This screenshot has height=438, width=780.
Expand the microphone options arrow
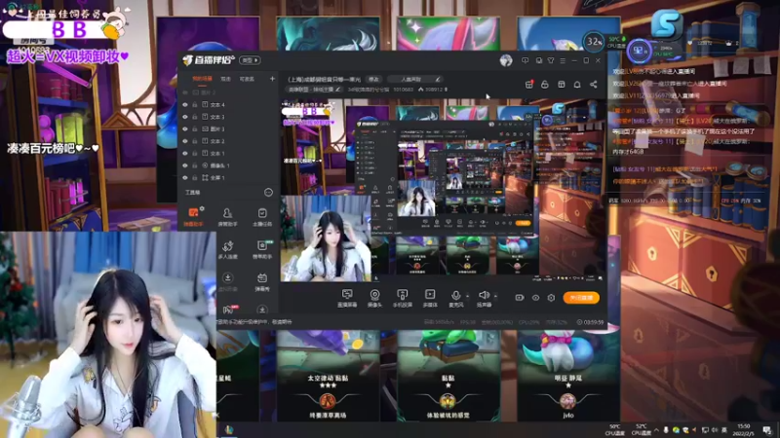[468, 296]
